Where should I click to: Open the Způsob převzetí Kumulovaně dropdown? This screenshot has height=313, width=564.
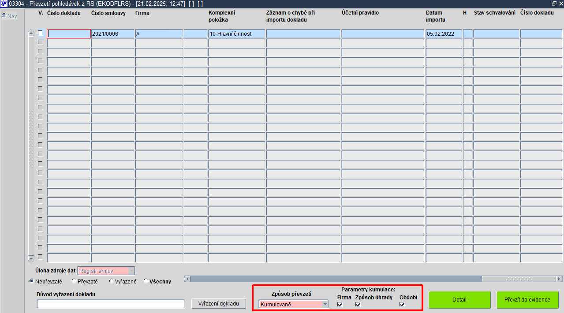pos(294,304)
